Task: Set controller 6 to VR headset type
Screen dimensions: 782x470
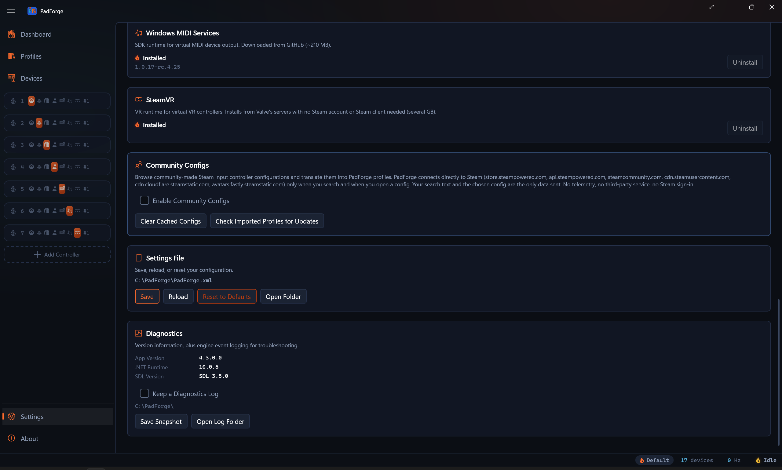Action: [x=77, y=211]
